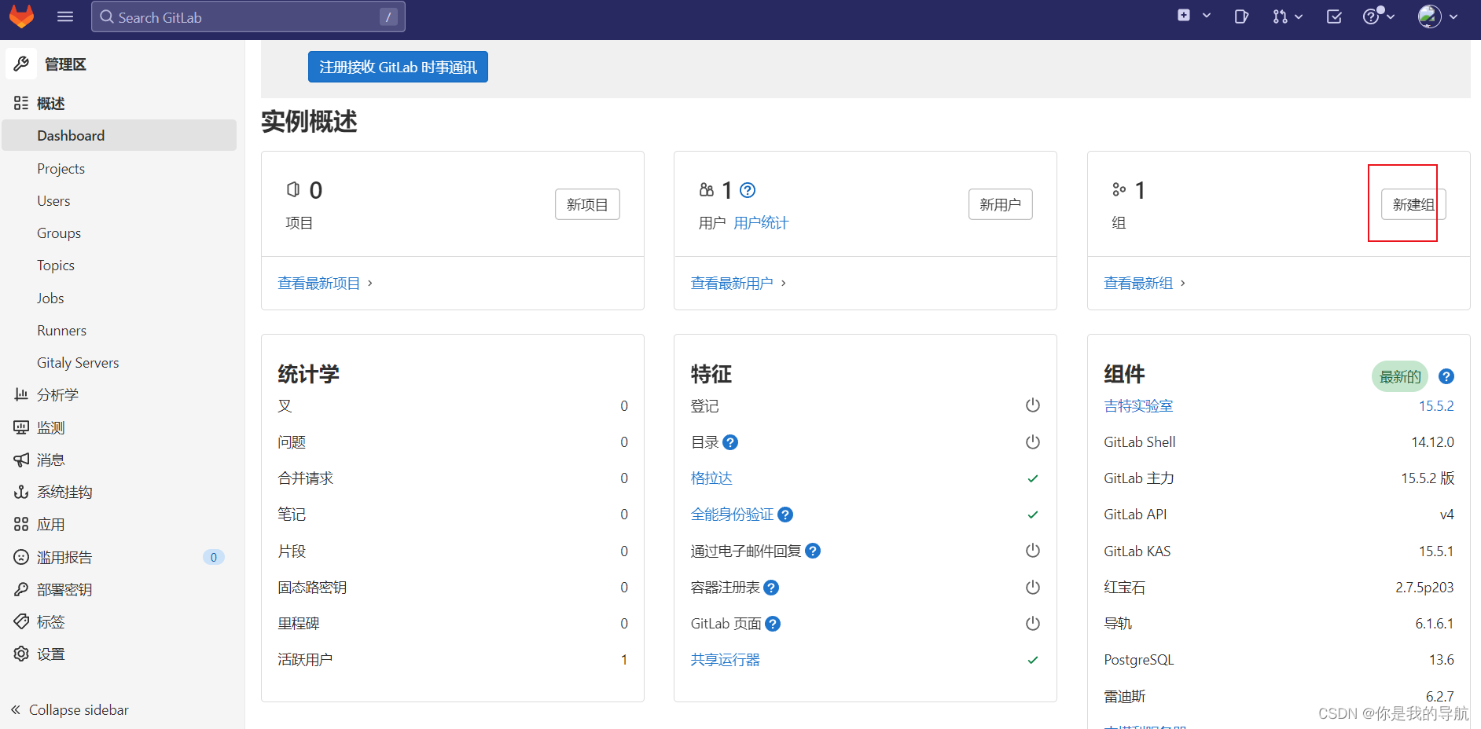This screenshot has height=729, width=1481.
Task: Click the 滥用报告 smiley icon
Action: pyautogui.click(x=21, y=557)
